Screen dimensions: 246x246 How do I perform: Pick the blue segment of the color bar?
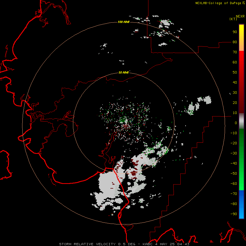point(241,204)
